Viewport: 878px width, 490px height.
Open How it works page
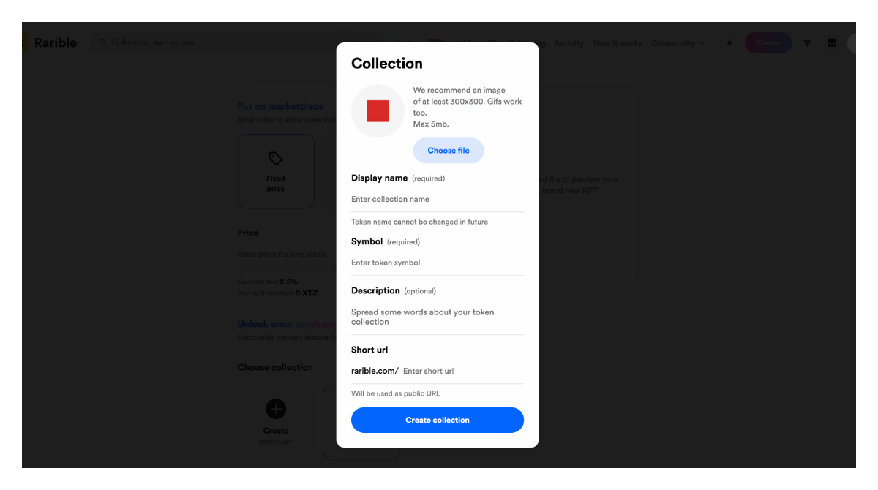tap(618, 43)
